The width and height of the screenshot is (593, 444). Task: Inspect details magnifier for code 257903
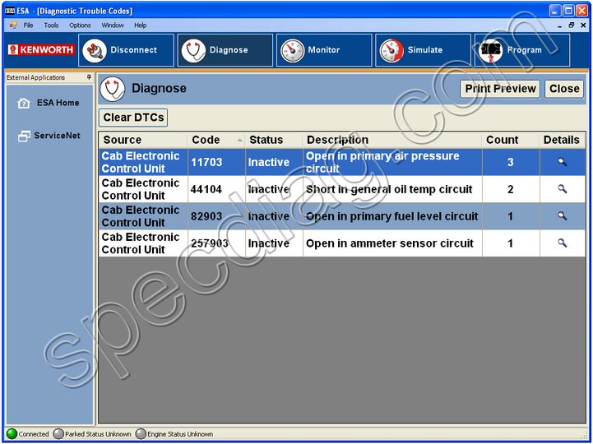coord(563,243)
